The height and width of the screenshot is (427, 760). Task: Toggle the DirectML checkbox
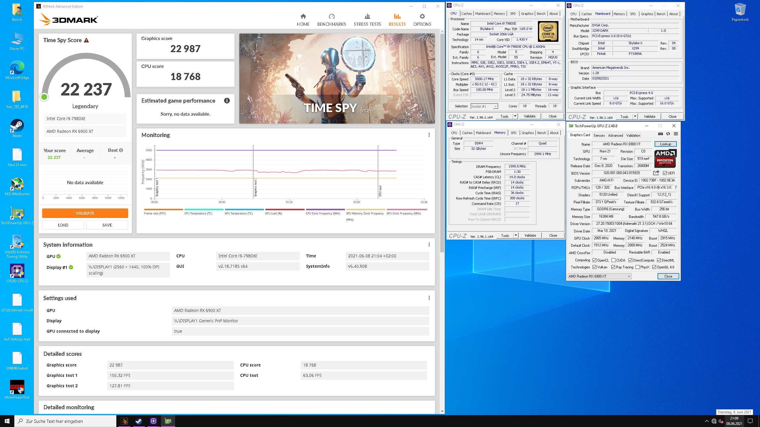[x=659, y=260]
